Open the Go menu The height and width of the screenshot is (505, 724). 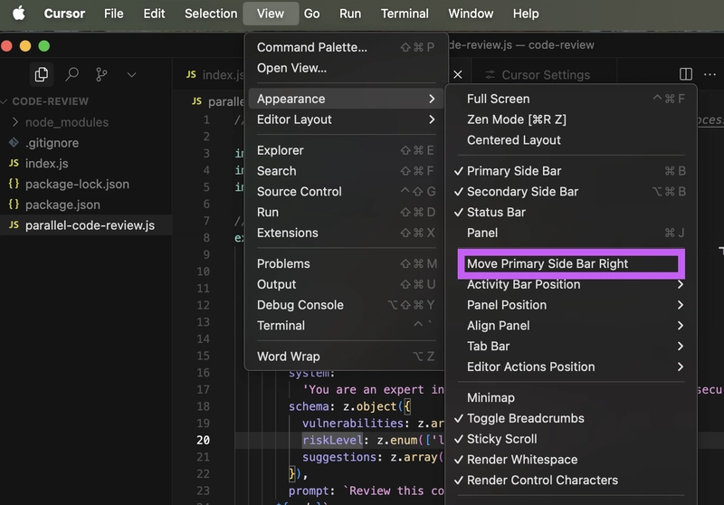[x=311, y=14]
